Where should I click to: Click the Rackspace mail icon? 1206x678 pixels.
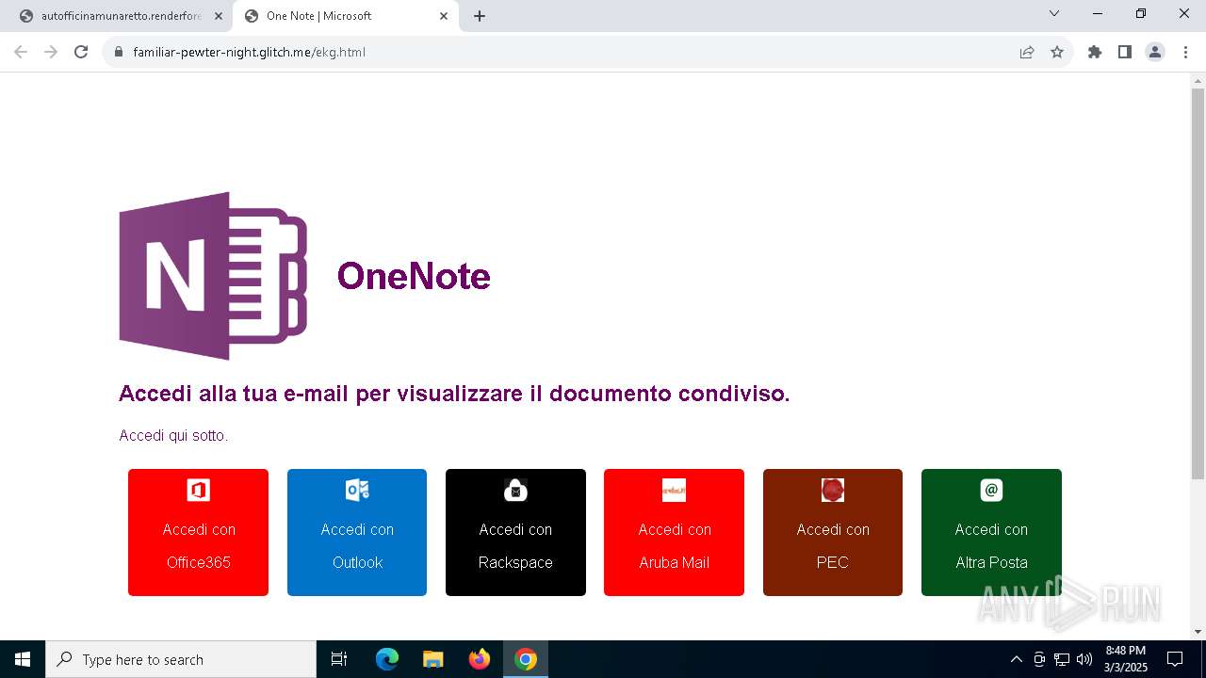click(515, 490)
